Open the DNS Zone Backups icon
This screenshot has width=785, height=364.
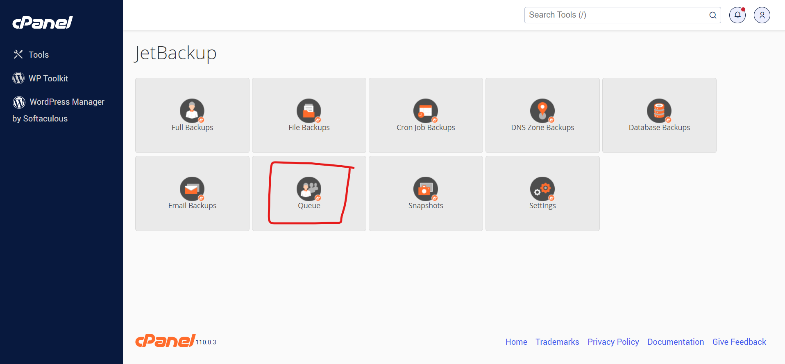coord(542,111)
